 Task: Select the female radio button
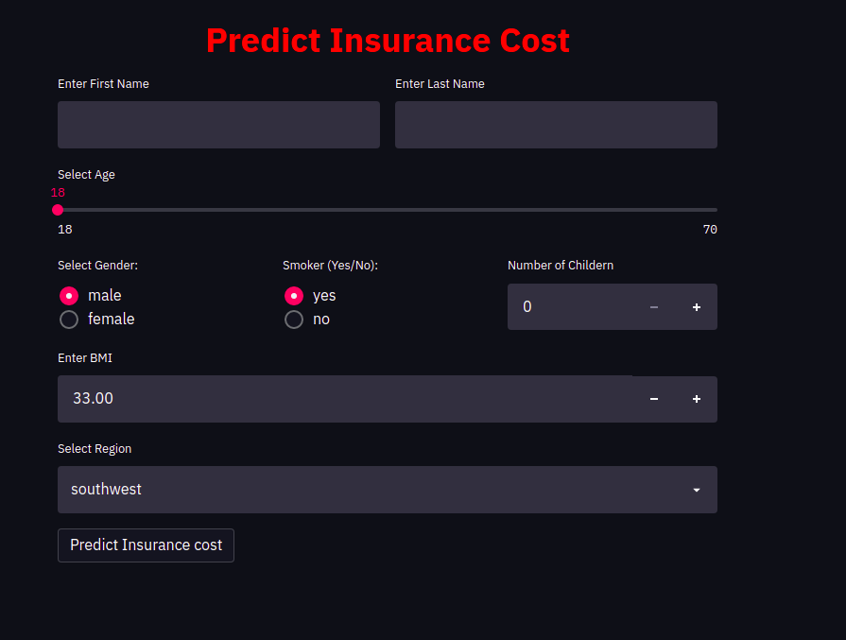tap(68, 320)
